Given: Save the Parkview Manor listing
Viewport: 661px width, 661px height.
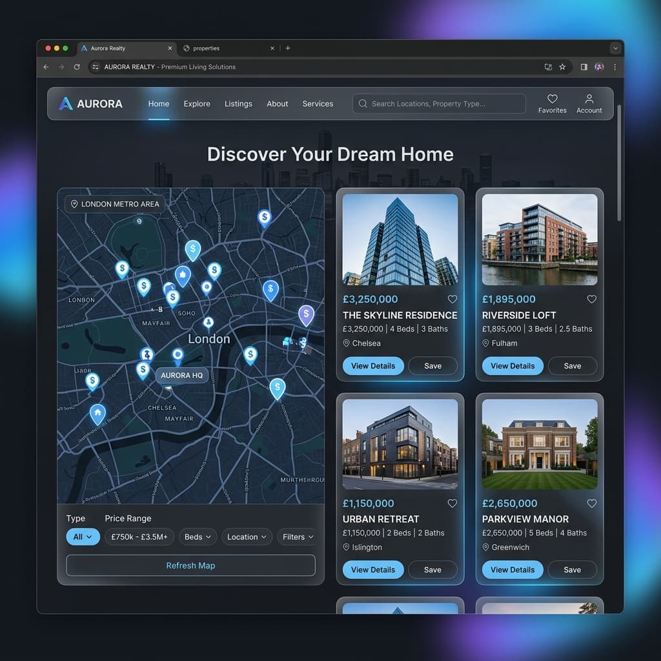Looking at the screenshot, I should tap(573, 570).
